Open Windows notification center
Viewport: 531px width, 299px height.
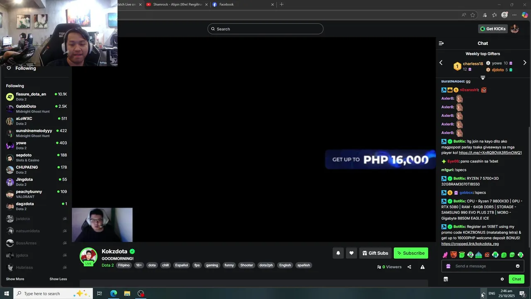pos(523,294)
